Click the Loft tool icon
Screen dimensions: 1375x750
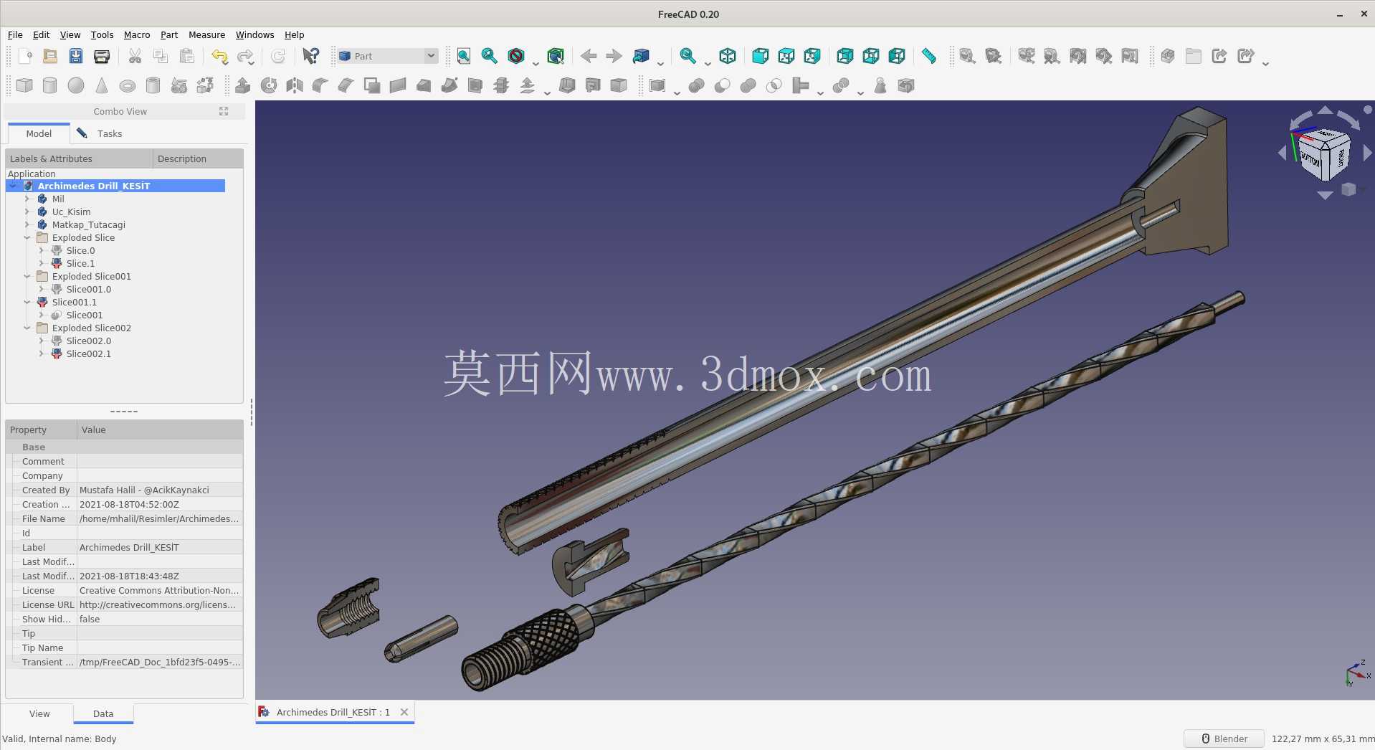[x=424, y=86]
